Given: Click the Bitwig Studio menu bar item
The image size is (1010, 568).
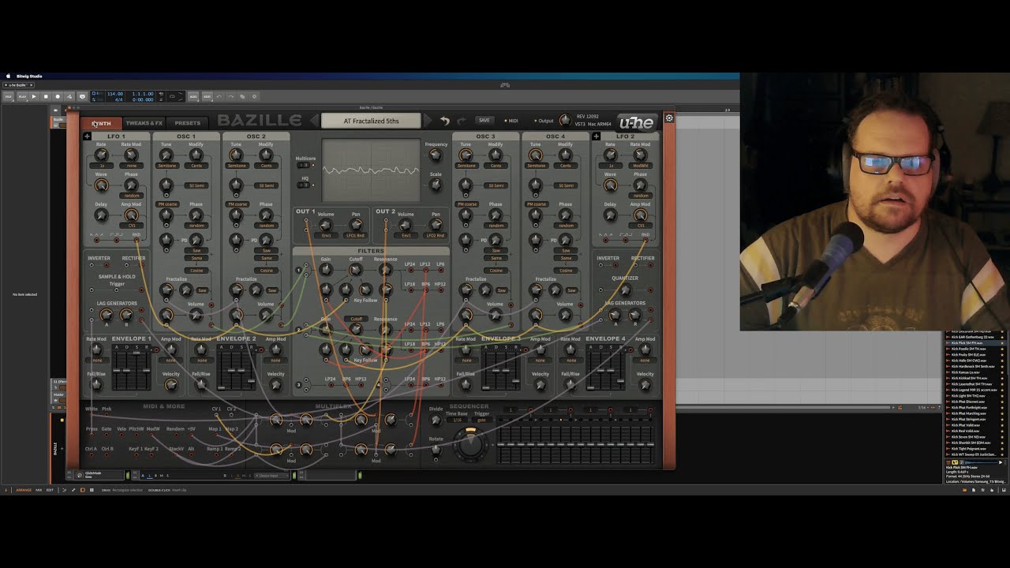Looking at the screenshot, I should (x=29, y=76).
